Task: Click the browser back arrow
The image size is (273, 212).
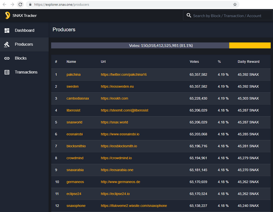Action: 4,5
